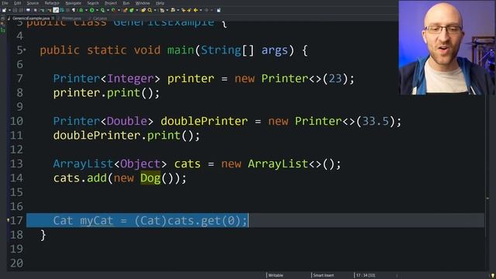This screenshot has height=279, width=496.
Task: Open the Window menu
Action: click(143, 3)
